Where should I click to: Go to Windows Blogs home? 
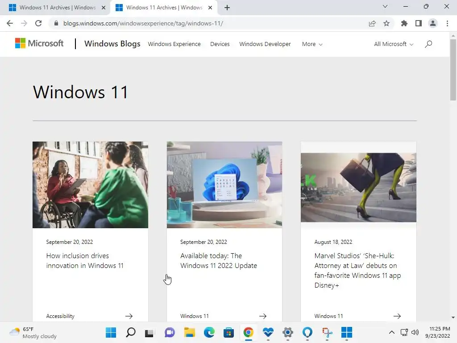pyautogui.click(x=112, y=44)
